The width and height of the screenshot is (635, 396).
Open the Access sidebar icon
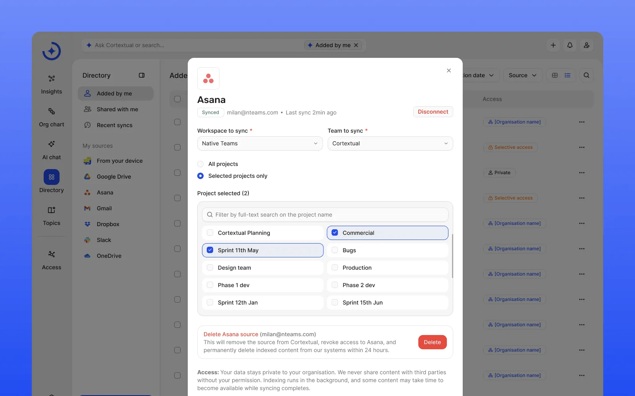click(x=52, y=254)
